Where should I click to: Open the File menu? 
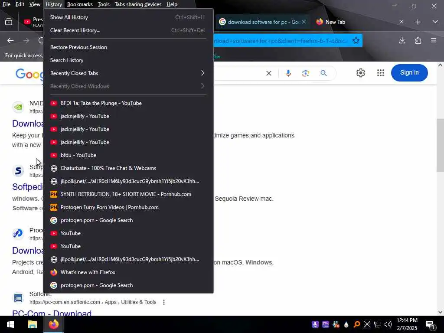coord(6,4)
